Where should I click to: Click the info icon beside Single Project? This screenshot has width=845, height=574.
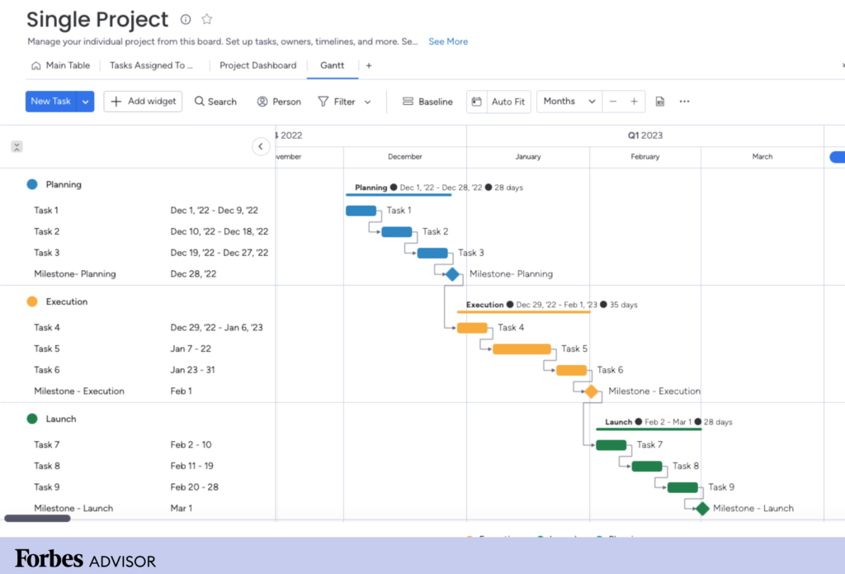click(186, 20)
